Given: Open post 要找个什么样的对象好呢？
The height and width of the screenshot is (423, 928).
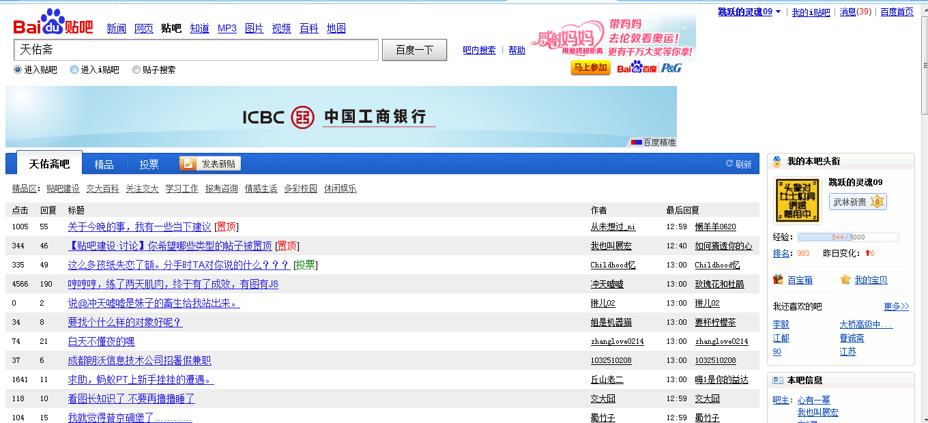Looking at the screenshot, I should tap(125, 322).
